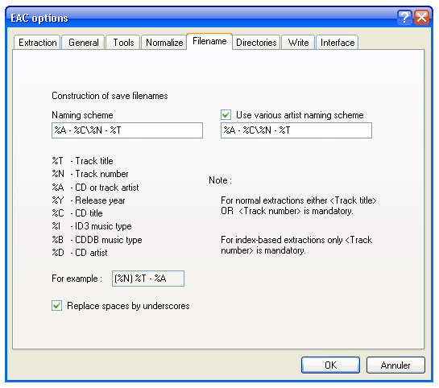Click the Filename tab
Viewport: 439px width, 388px height.
click(209, 41)
